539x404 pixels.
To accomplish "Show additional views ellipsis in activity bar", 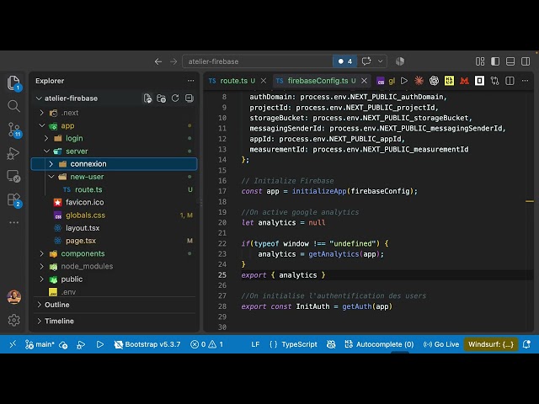I will click(x=13, y=222).
